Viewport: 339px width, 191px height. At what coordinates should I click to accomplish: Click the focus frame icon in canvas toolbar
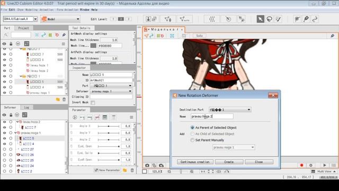172,36
